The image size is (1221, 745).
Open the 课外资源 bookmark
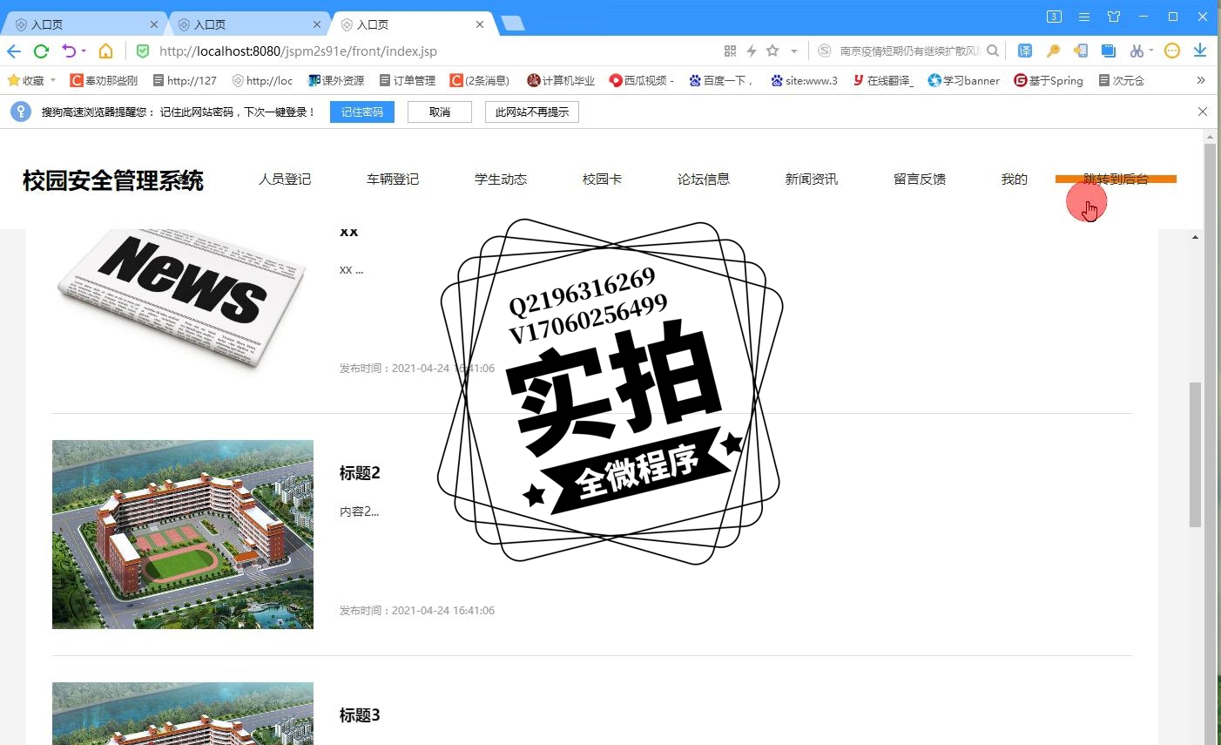336,80
